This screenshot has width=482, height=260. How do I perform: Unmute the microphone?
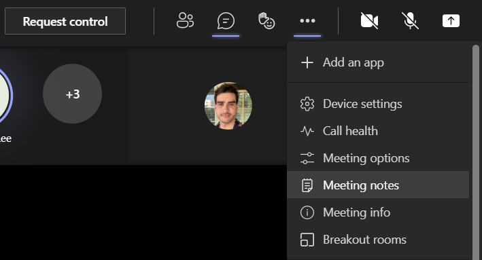click(410, 21)
